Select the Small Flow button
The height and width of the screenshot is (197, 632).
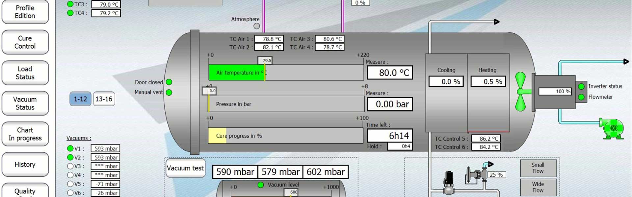pos(538,168)
